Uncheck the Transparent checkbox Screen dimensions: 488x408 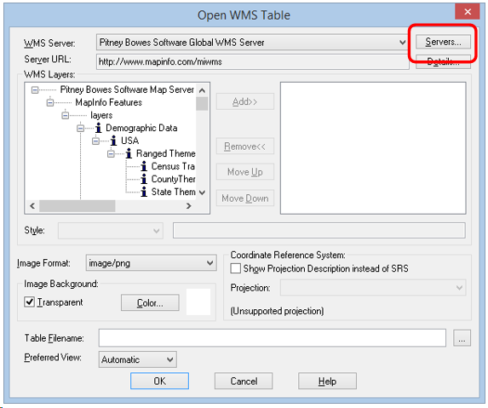pyautogui.click(x=30, y=302)
